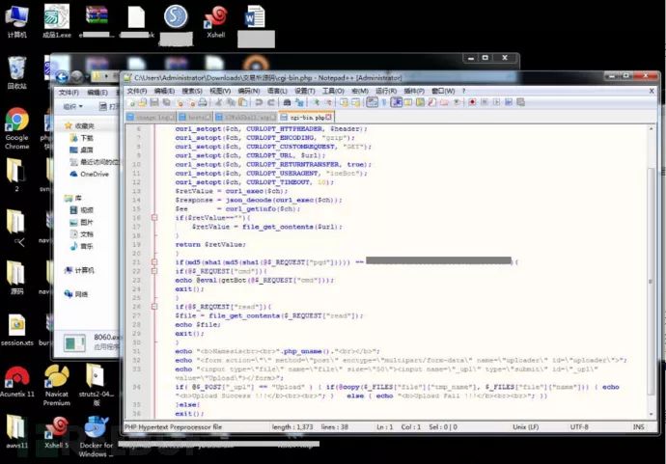Collapse the code fold marker on line 26
666x464 pixels.
154,307
